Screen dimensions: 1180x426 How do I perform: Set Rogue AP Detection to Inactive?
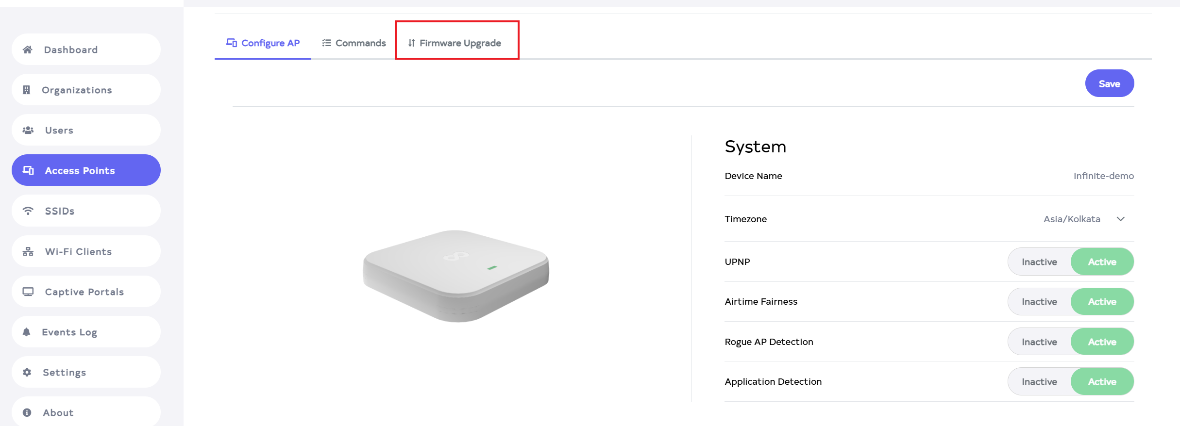click(1039, 342)
